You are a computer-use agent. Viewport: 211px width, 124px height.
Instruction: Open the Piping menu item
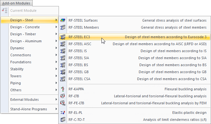[x=29, y=83]
